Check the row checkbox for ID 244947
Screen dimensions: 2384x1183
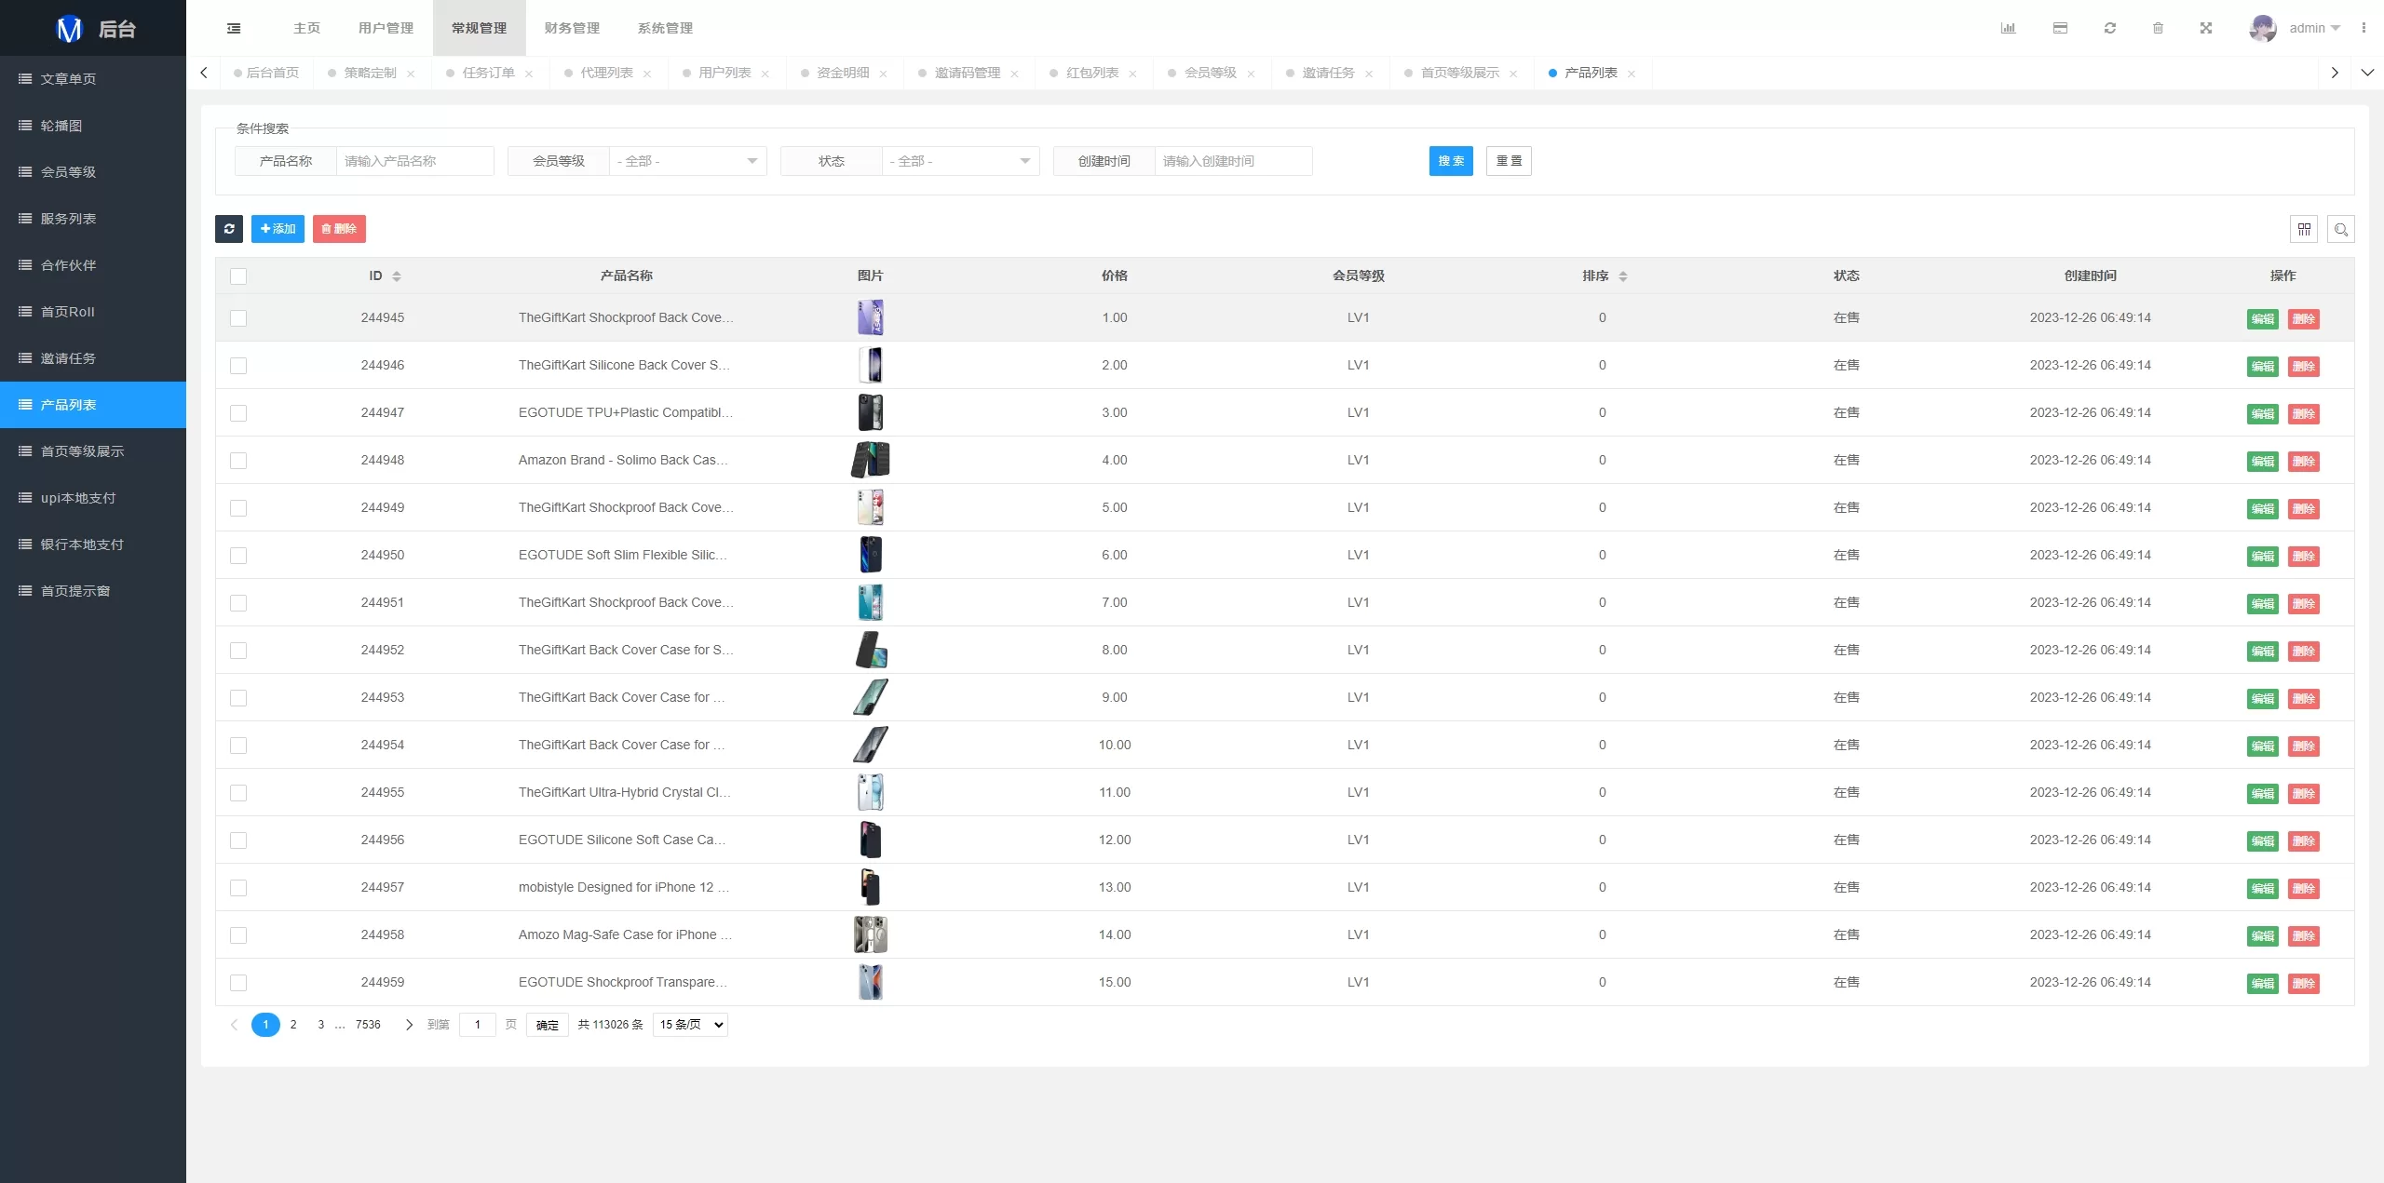[238, 413]
